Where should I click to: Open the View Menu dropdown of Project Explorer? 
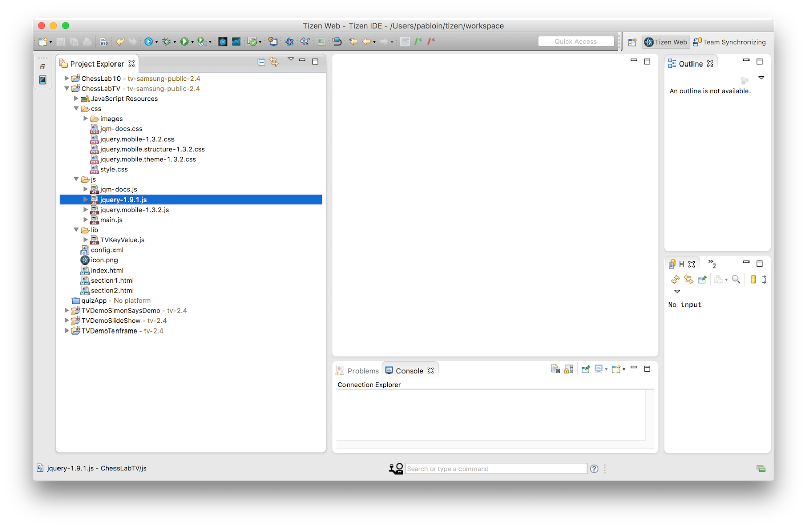(x=291, y=59)
